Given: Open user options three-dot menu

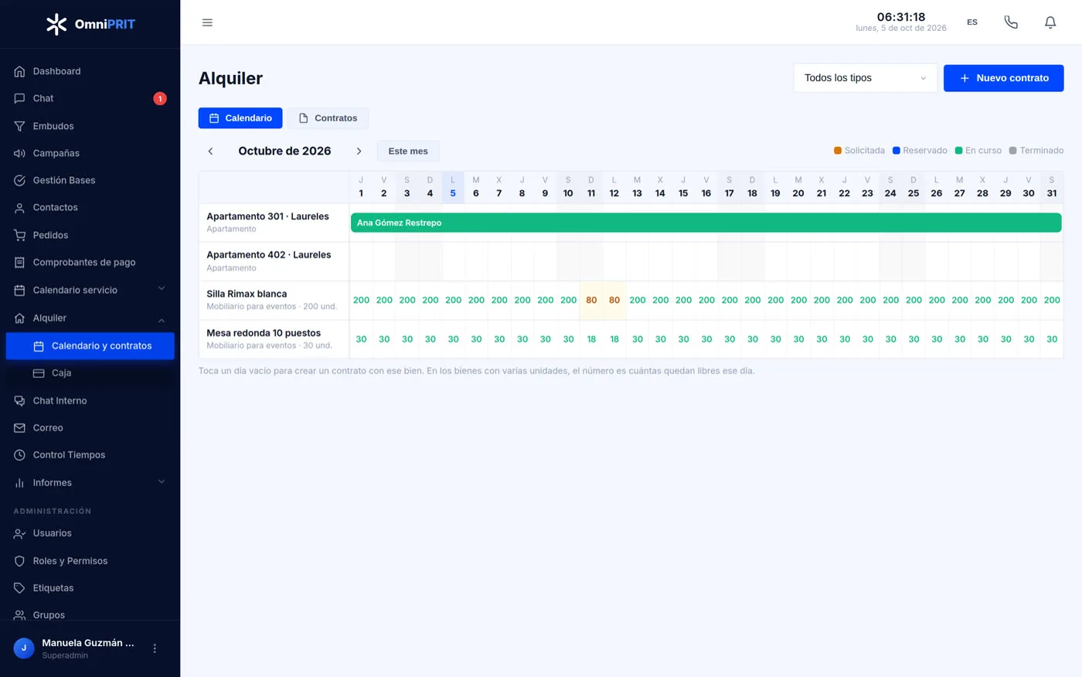Looking at the screenshot, I should (155, 648).
